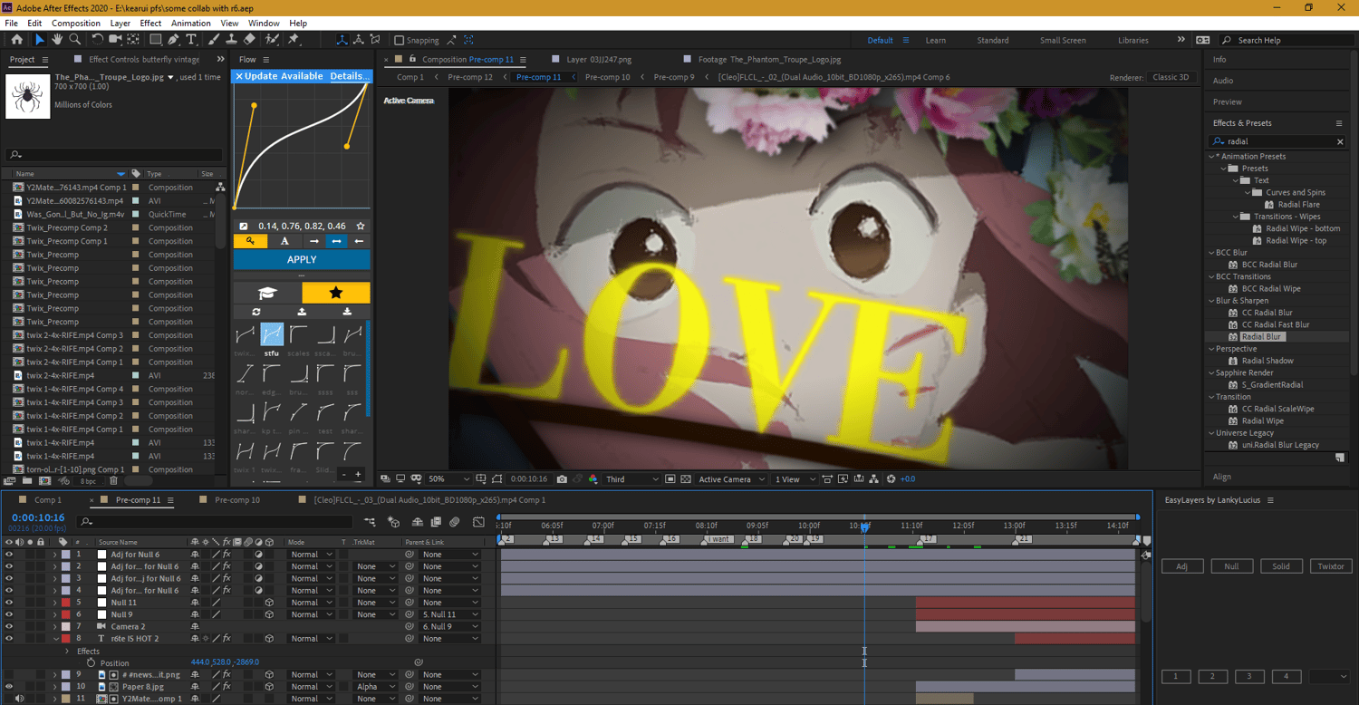The height and width of the screenshot is (705, 1359).
Task: Click the Details link in Flow update banner
Action: 348,76
